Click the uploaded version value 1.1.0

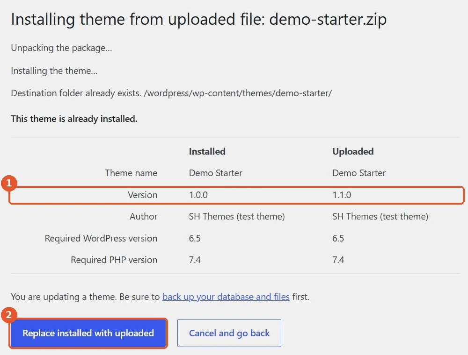coord(342,195)
